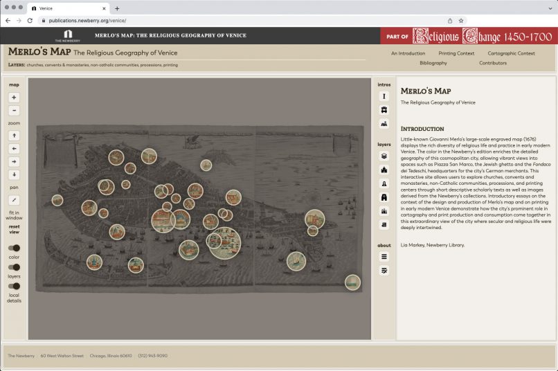The width and height of the screenshot is (558, 371).
Task: Click the fit in window button
Action: point(15,200)
